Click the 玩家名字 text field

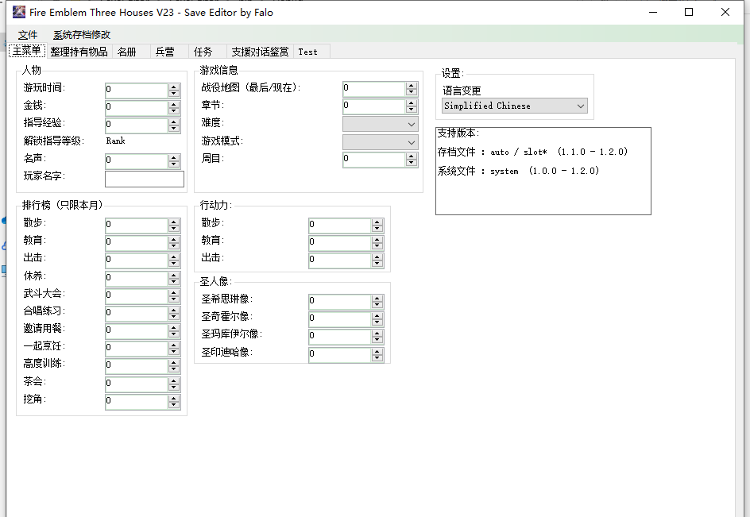(145, 179)
